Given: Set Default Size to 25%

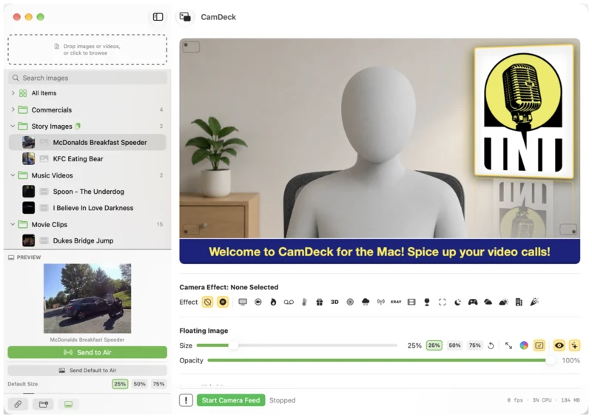Looking at the screenshot, I should (x=120, y=384).
